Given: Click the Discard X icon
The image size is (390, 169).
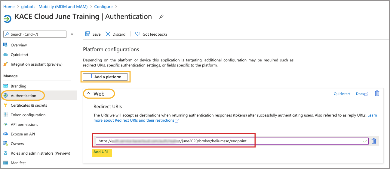Looking at the screenshot, I should point(108,34).
